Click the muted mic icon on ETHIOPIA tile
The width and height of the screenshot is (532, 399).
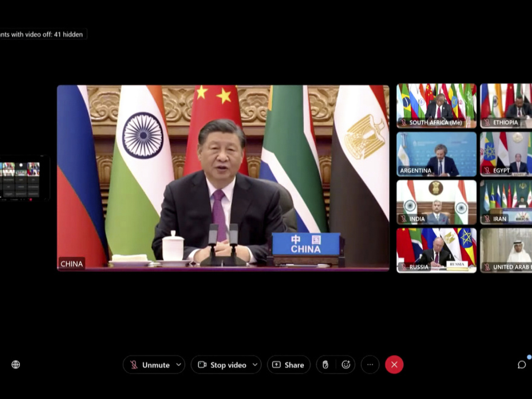487,123
